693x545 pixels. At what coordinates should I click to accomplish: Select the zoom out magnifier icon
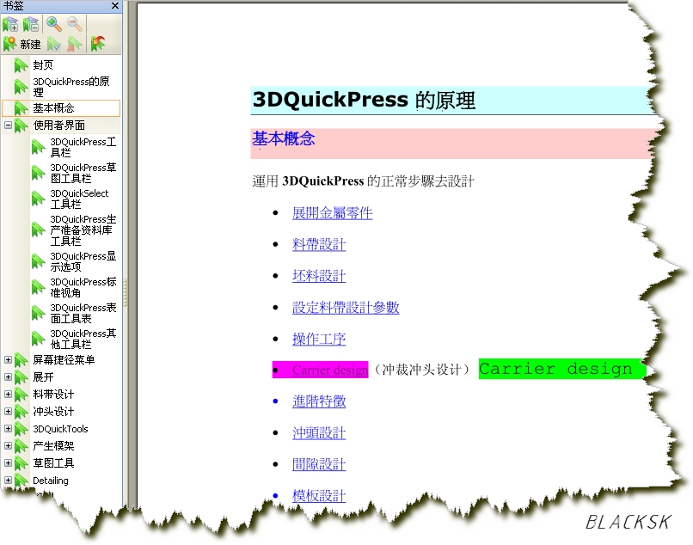click(x=73, y=23)
